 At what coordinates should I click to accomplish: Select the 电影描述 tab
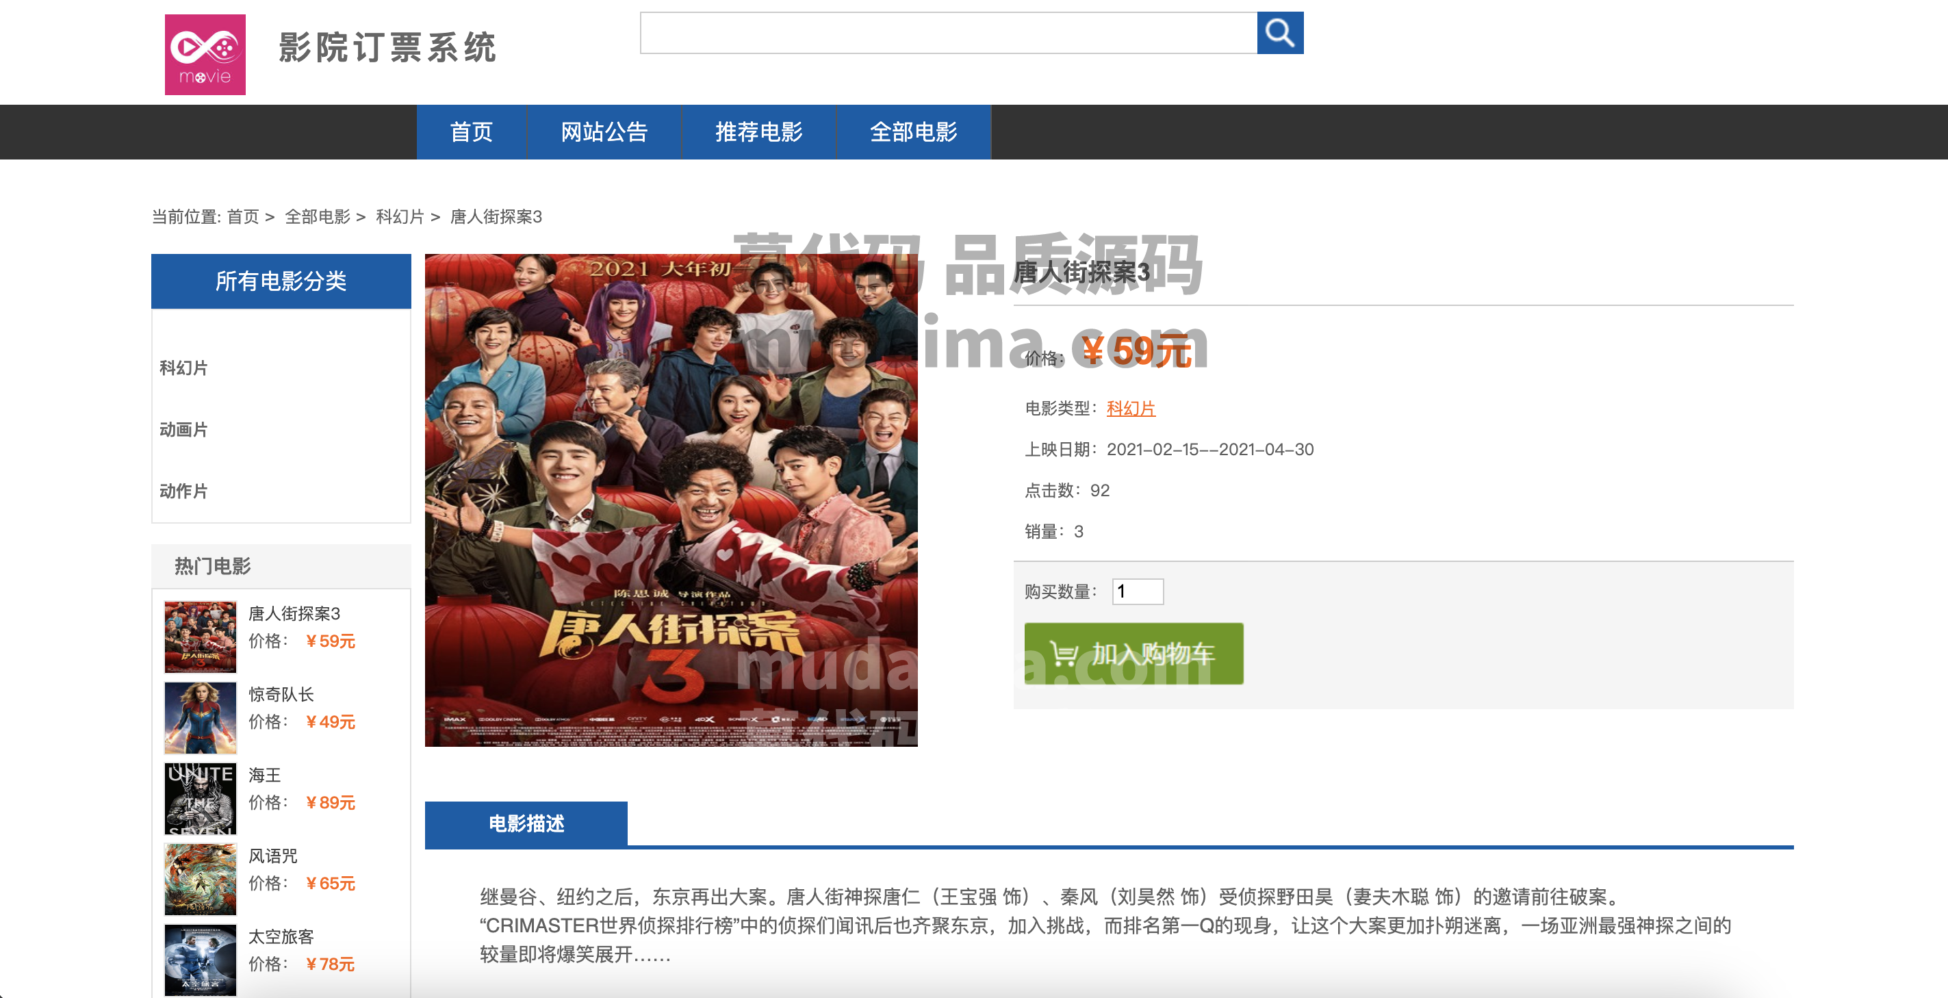click(x=526, y=823)
